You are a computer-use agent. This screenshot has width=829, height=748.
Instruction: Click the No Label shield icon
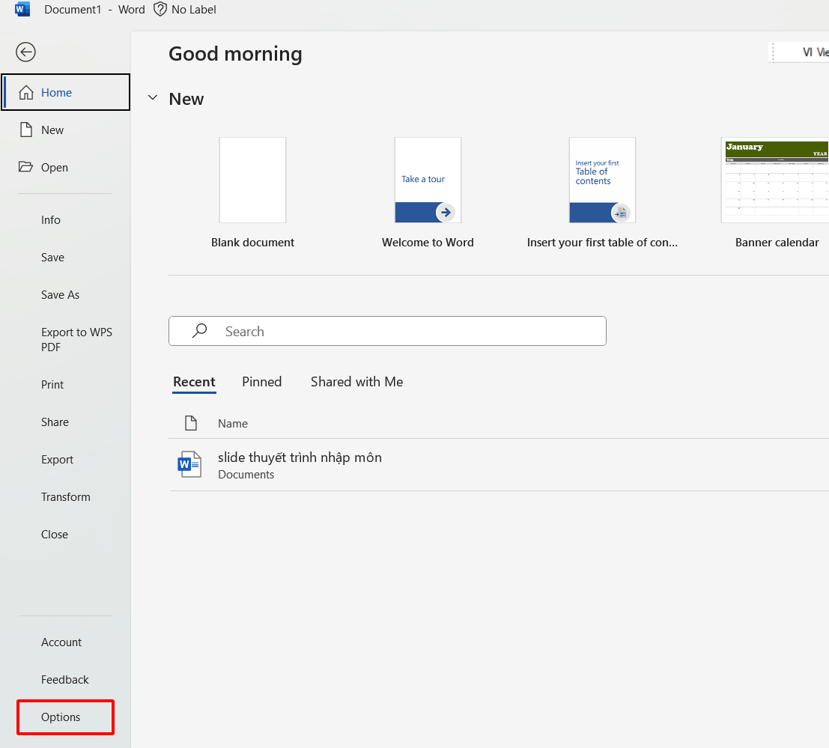point(160,10)
